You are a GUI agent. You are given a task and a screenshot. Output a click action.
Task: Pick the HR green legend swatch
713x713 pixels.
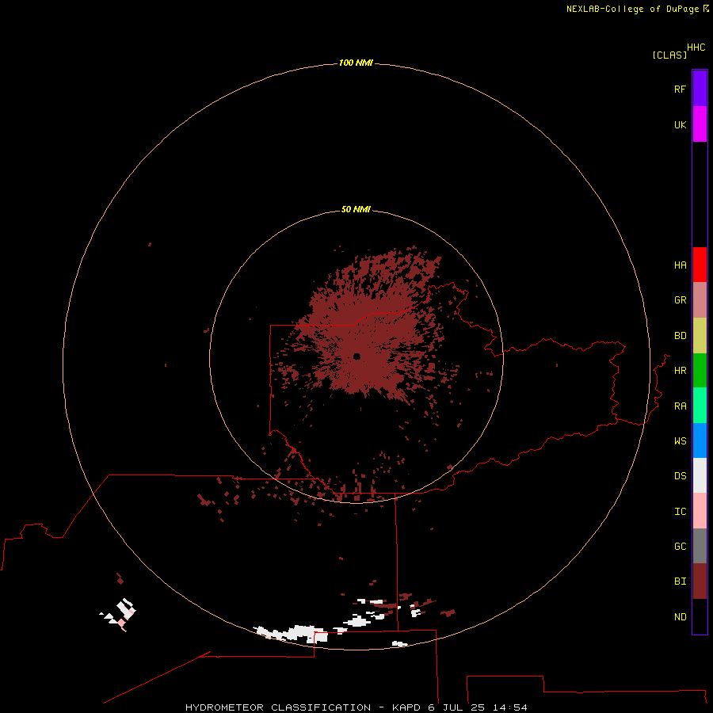[700, 371]
